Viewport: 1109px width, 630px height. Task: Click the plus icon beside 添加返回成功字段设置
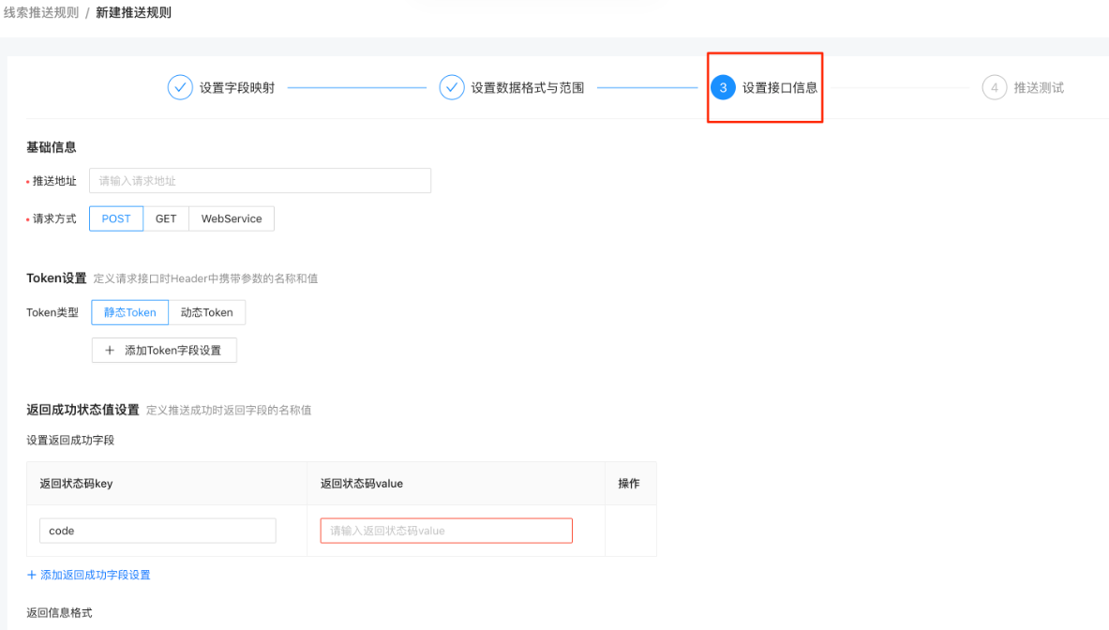coord(29,574)
